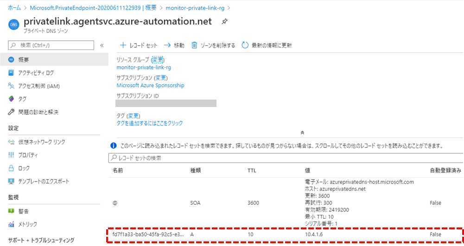The width and height of the screenshot is (464, 246).
Task: Click the trash icon for ゾーンを削除する
Action: point(194,45)
